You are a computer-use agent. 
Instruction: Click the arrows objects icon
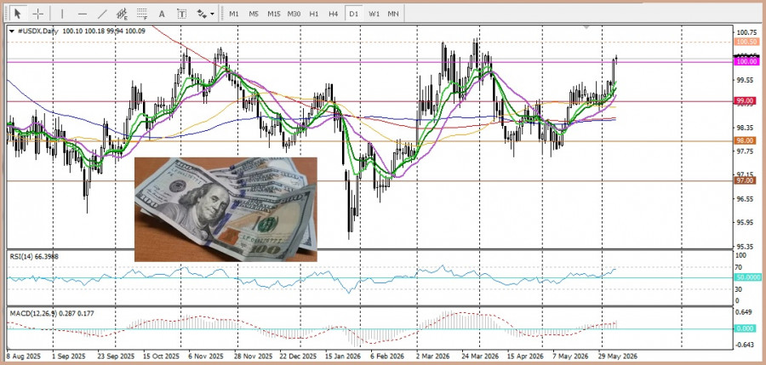pyautogui.click(x=202, y=14)
